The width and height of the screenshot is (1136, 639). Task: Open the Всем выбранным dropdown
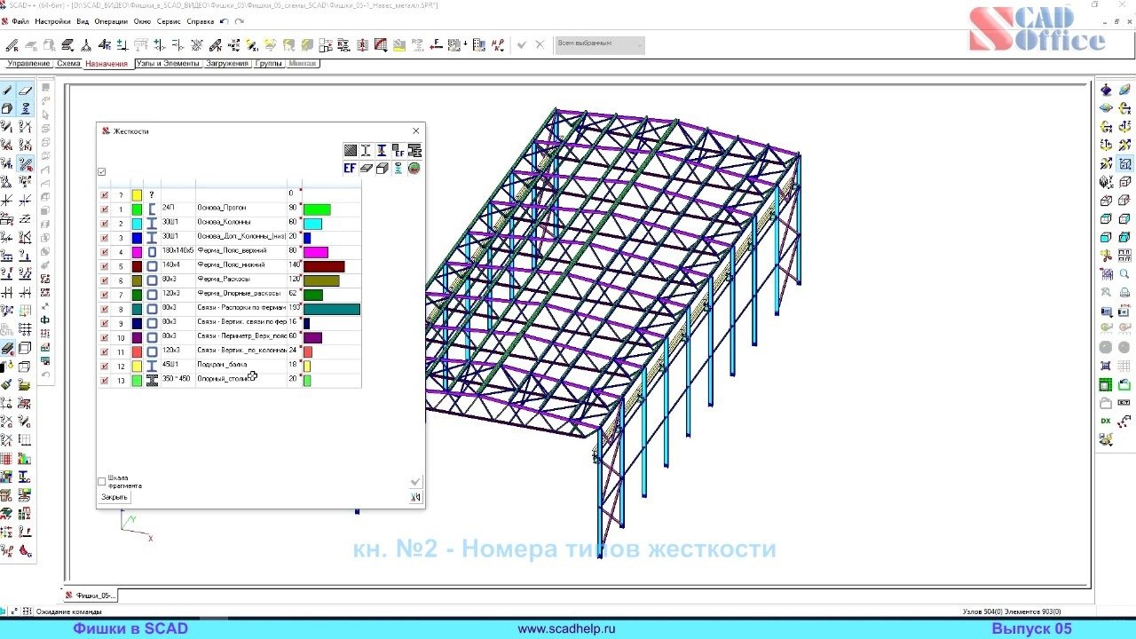pos(599,44)
